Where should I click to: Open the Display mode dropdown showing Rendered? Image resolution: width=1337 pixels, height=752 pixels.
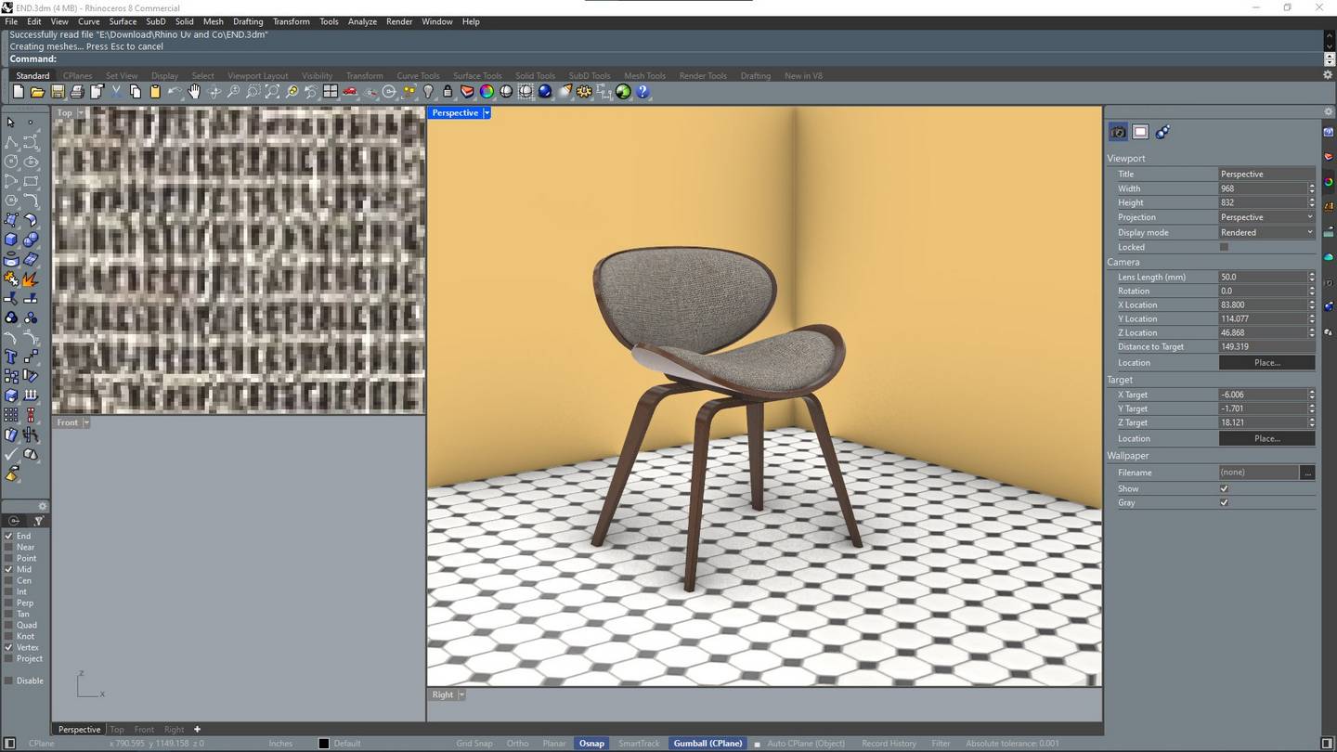click(x=1309, y=232)
